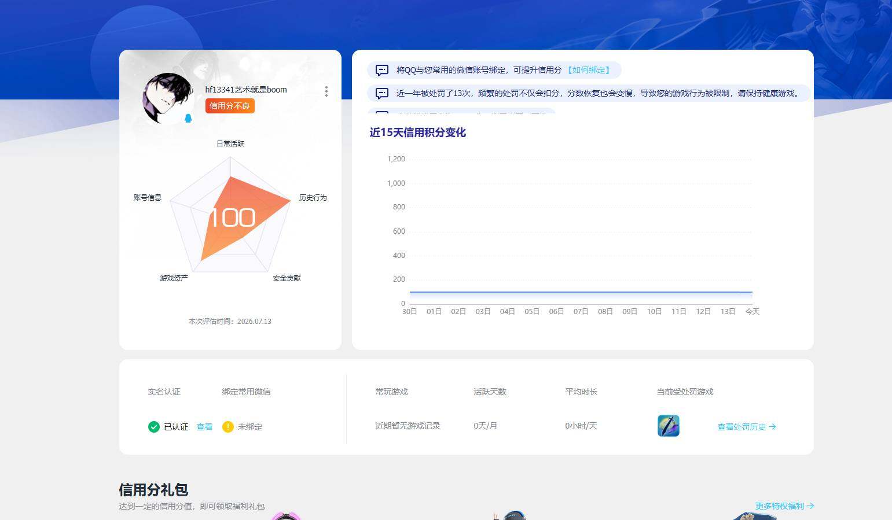Open 查看处罚历史 link
The width and height of the screenshot is (892, 520).
747,427
